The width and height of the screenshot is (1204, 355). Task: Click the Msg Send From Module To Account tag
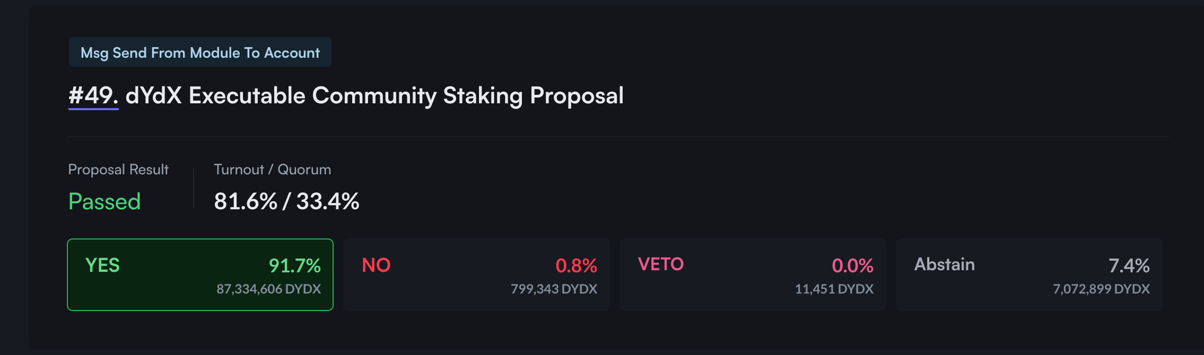200,52
